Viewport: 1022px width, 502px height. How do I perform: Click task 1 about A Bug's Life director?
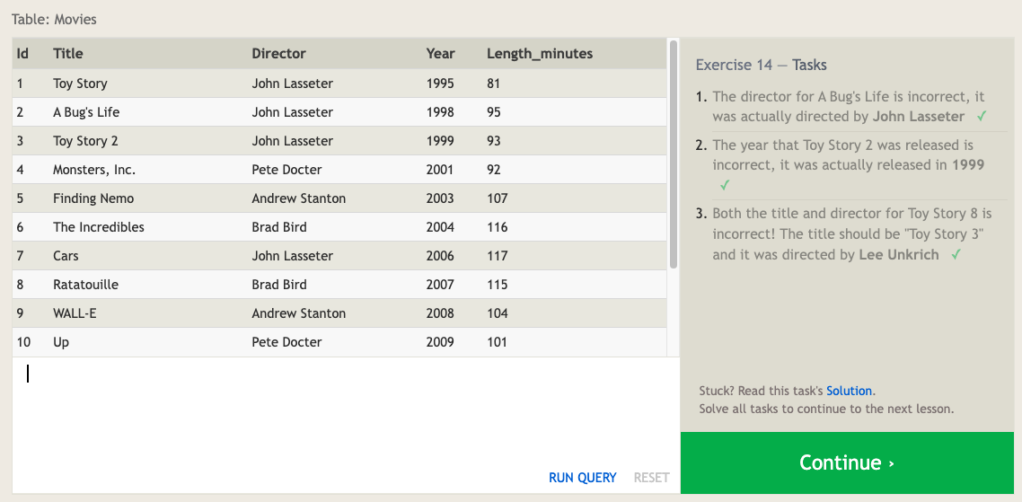pyautogui.click(x=850, y=106)
